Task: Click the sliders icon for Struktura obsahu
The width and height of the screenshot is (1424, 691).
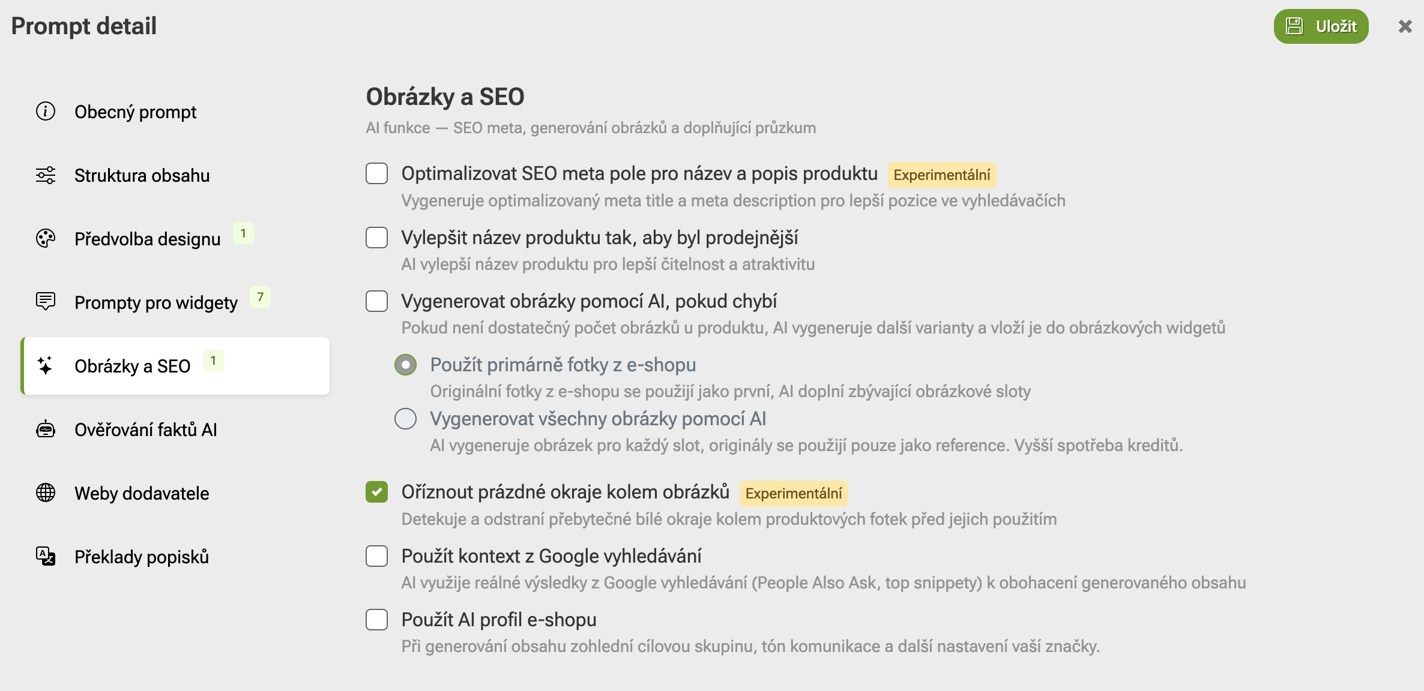Action: pyautogui.click(x=46, y=175)
